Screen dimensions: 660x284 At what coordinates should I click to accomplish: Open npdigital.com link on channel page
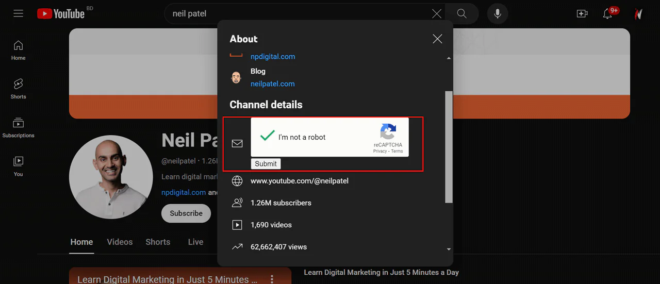184,192
